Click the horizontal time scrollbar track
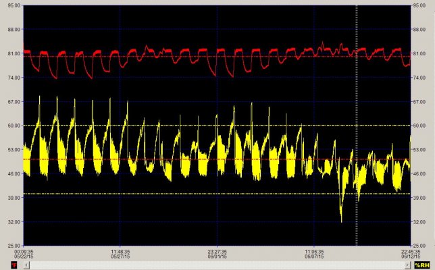 pyautogui.click(x=217, y=265)
